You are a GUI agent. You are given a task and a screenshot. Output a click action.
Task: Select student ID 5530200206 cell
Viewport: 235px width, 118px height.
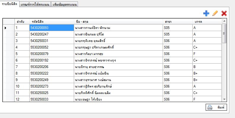click(x=52, y=67)
